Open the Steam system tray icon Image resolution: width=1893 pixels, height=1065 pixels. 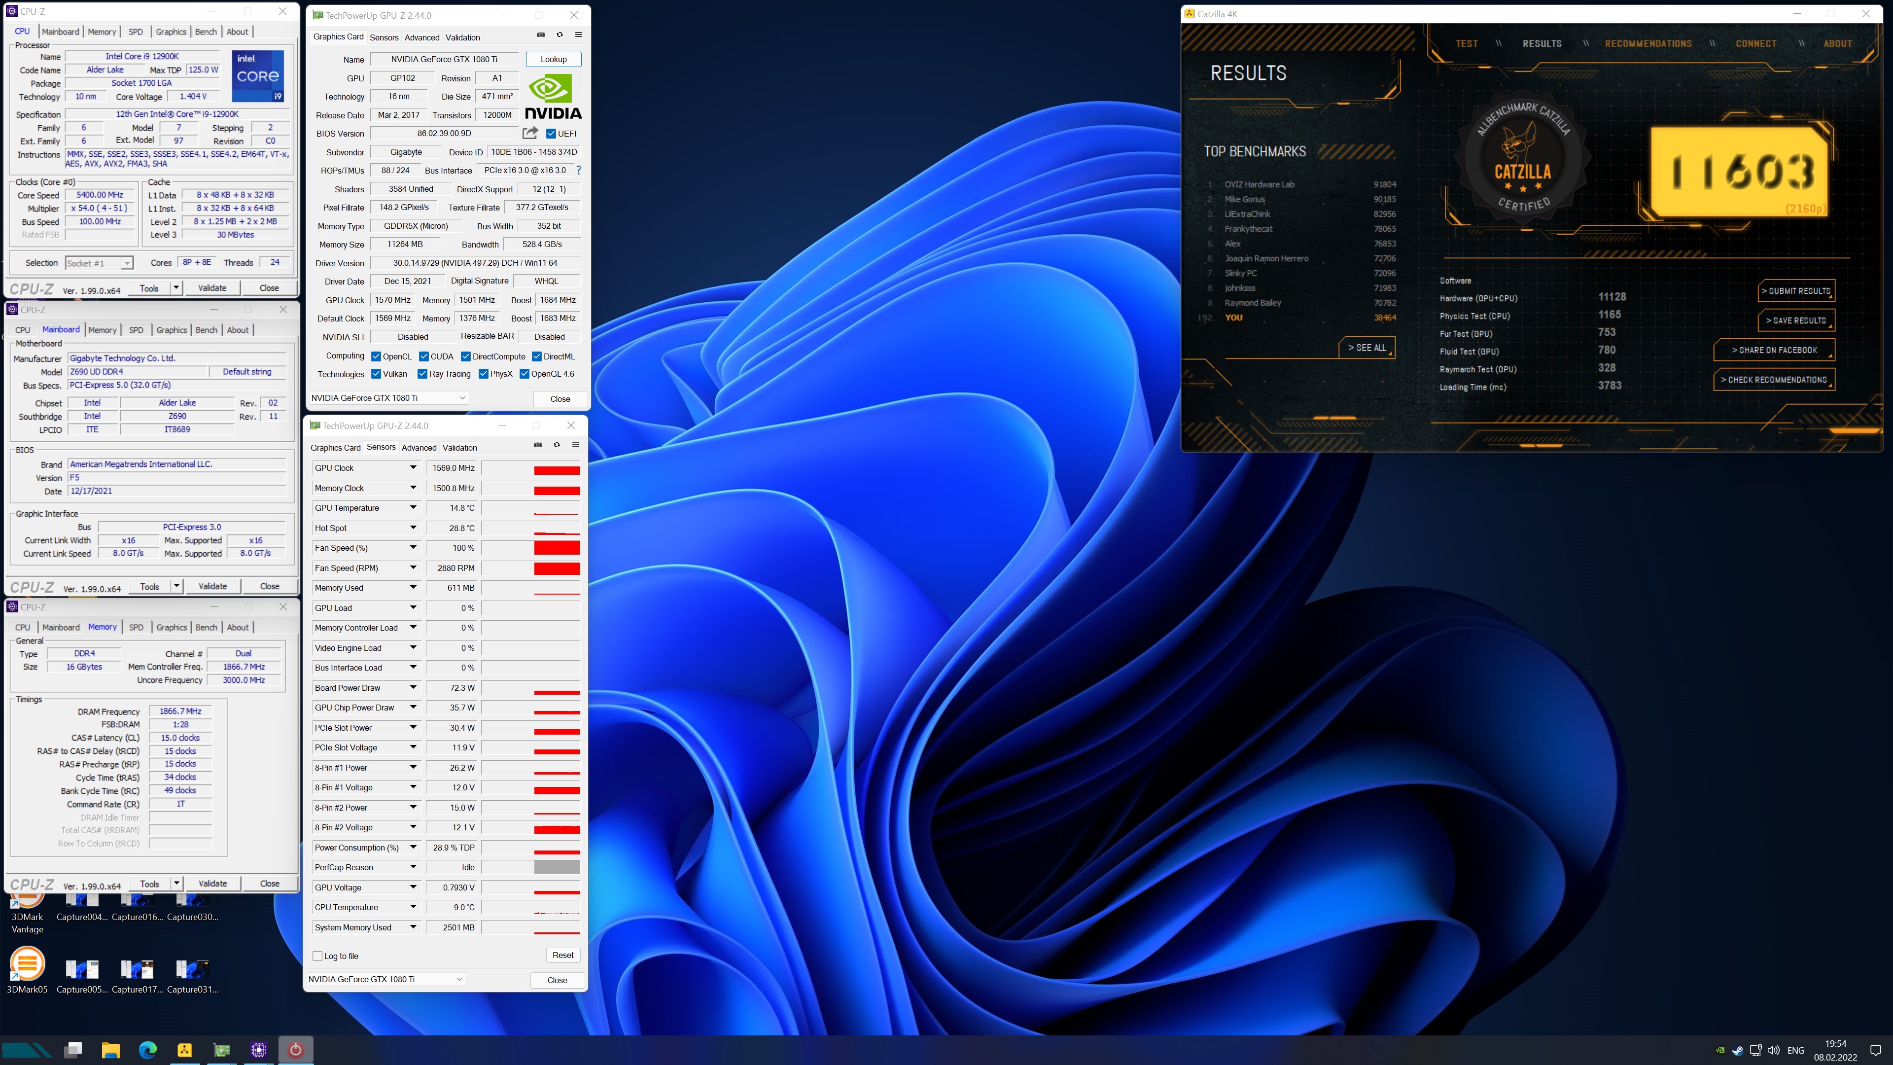[x=1737, y=1050]
